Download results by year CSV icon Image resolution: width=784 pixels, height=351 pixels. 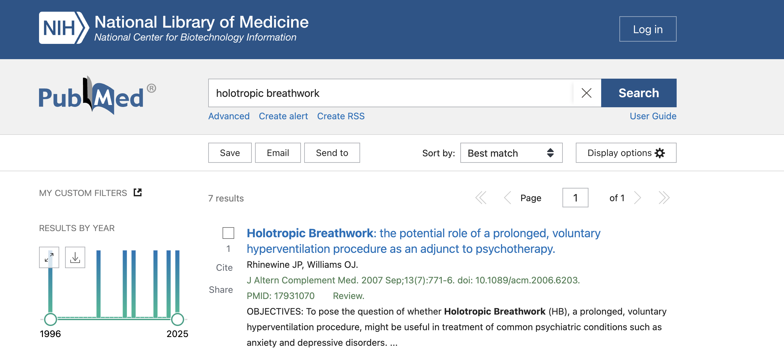point(75,257)
